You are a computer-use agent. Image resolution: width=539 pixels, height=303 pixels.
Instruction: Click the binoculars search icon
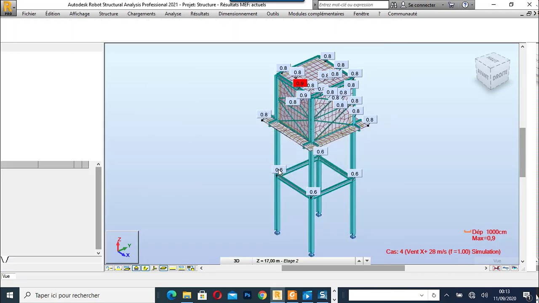394,5
